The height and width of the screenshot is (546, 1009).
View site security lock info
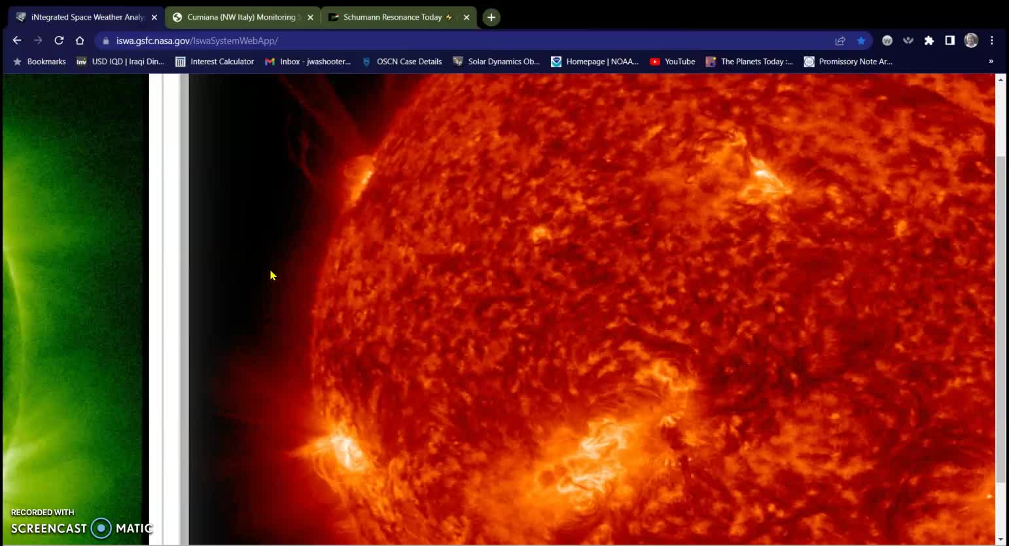point(106,41)
